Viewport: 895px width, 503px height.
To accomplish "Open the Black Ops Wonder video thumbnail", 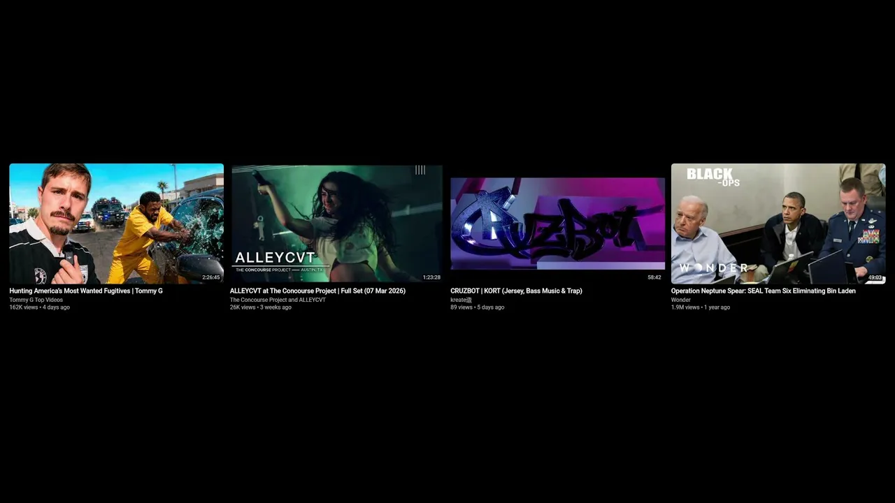I will coord(778,224).
